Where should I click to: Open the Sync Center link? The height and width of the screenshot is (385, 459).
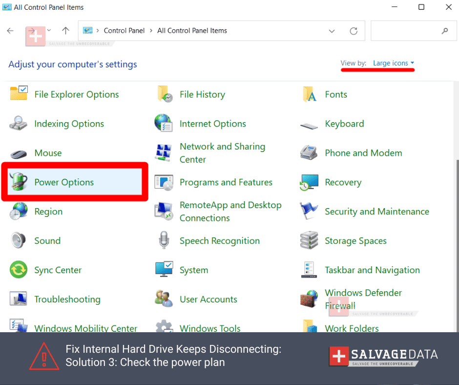click(x=58, y=270)
